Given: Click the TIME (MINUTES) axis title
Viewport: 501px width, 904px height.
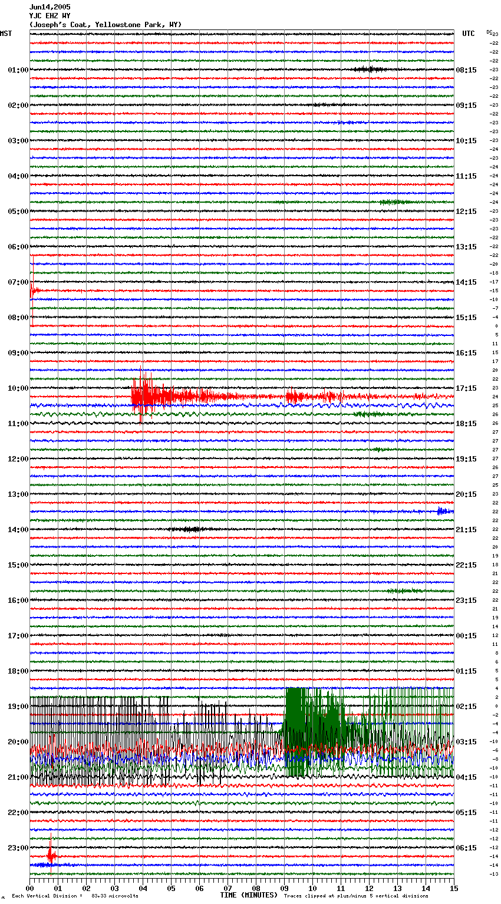Looking at the screenshot, I should [x=249, y=895].
